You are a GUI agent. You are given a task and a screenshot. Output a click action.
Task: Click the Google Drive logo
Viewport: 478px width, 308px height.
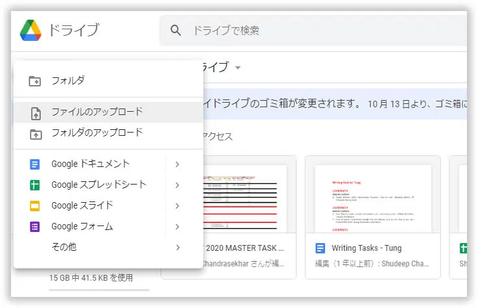31,30
